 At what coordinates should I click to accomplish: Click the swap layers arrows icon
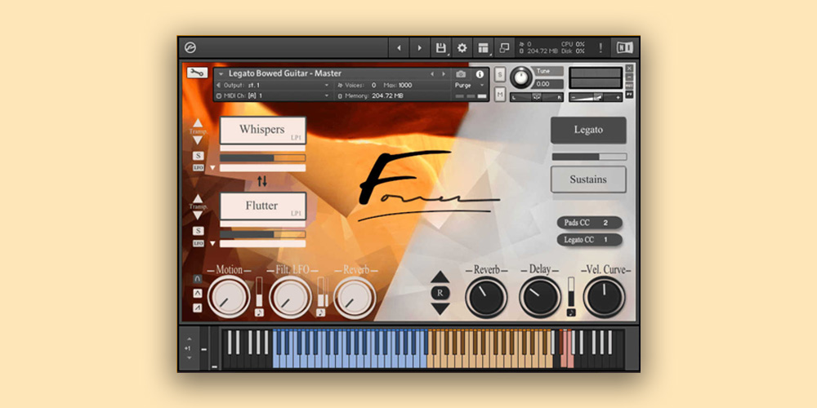click(262, 181)
